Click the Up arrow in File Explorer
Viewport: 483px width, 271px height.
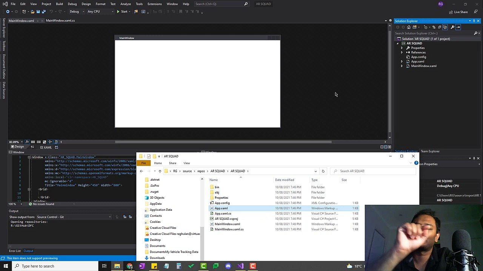[x=160, y=171]
